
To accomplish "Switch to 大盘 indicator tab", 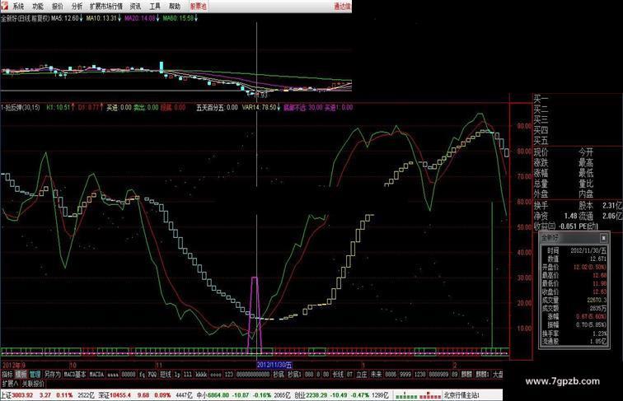I will 498,374.
